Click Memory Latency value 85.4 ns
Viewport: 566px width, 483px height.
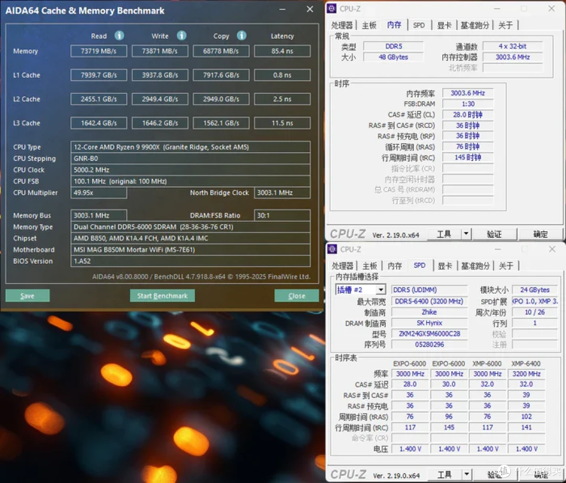[x=282, y=51]
